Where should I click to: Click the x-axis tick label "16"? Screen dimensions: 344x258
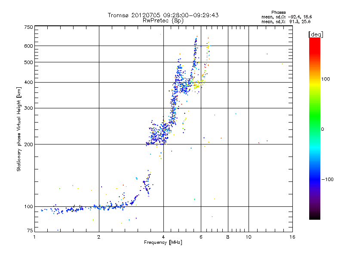(x=292, y=237)
